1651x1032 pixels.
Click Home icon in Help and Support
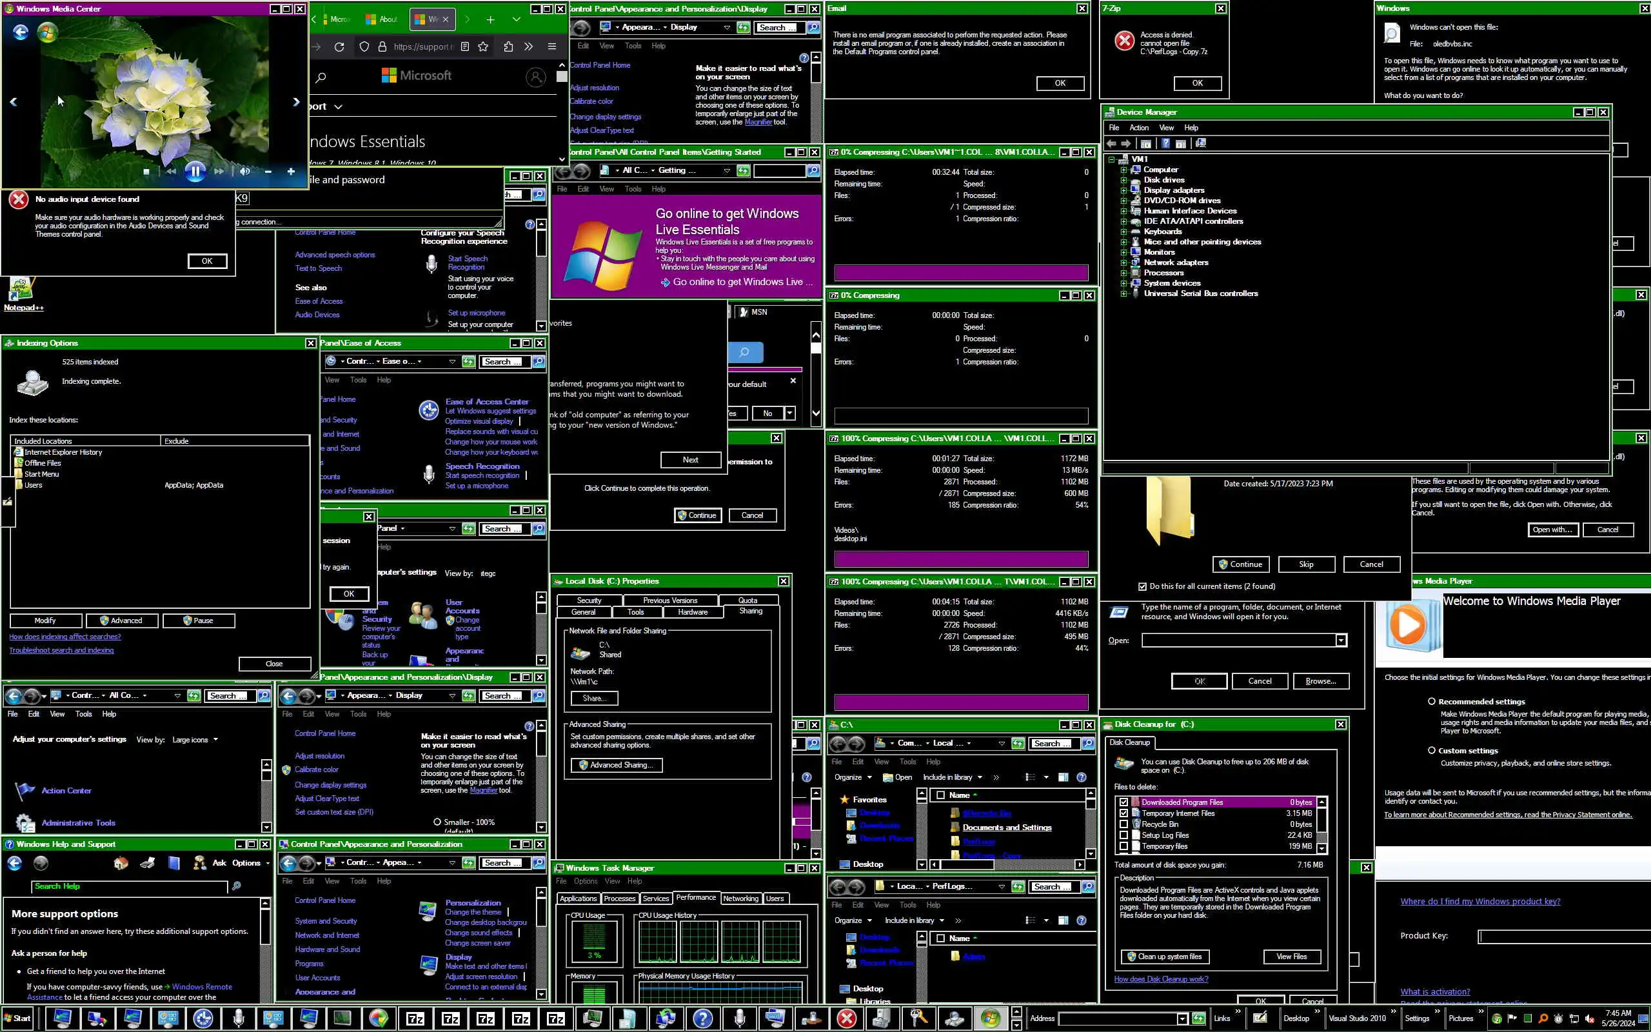pyautogui.click(x=121, y=863)
